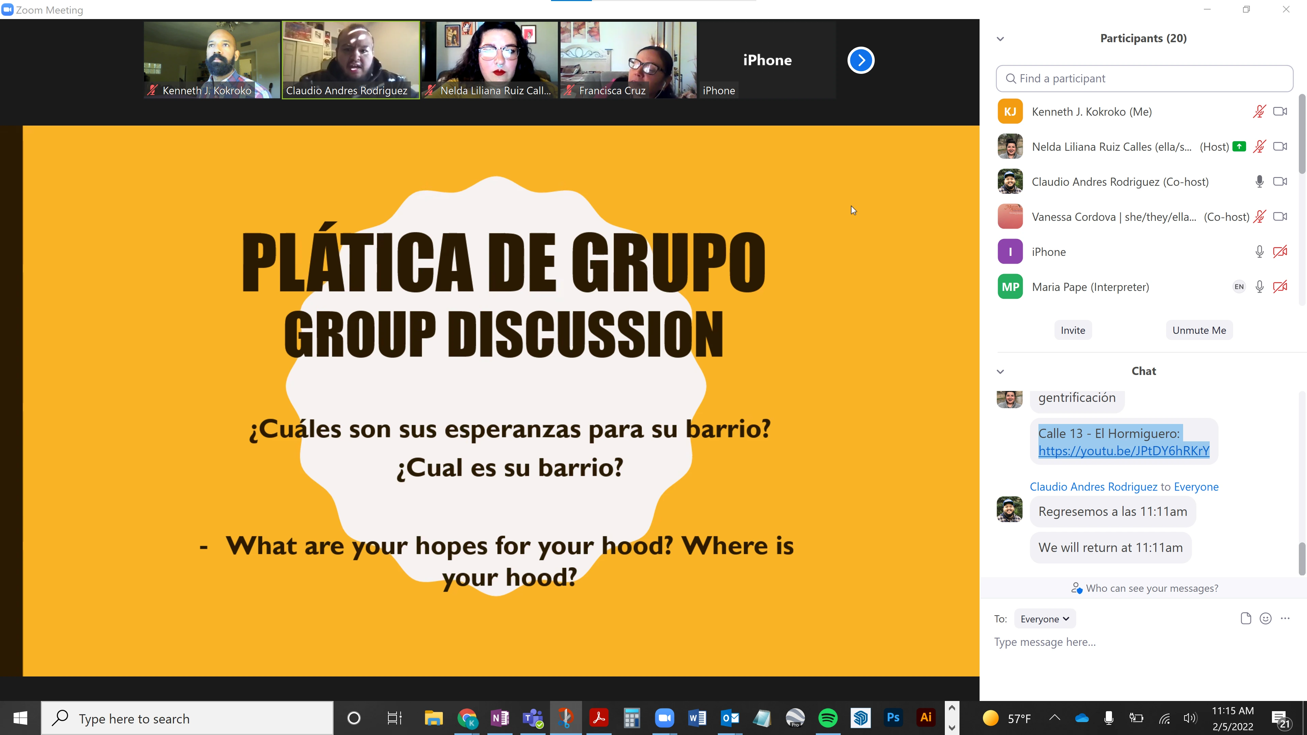Collapse the Chat panel chevron
Viewport: 1307px width, 735px height.
click(1000, 372)
